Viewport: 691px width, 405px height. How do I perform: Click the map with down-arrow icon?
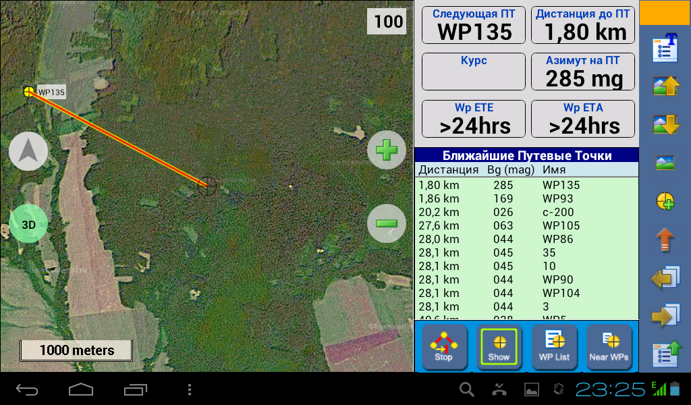pos(665,124)
